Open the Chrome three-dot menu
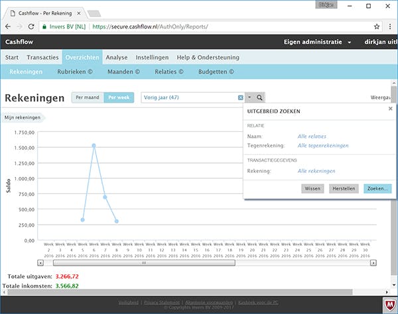The image size is (398, 314). (389, 27)
